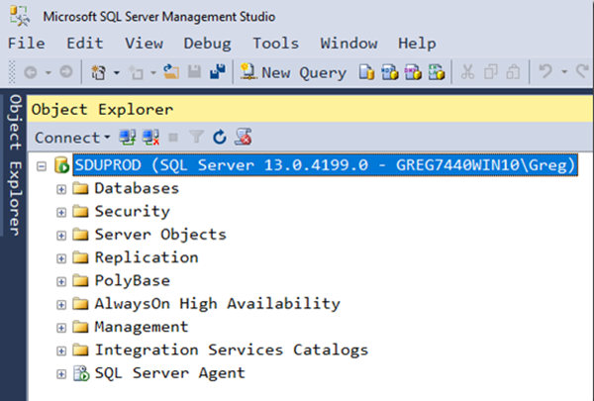Click the New Project icon
Viewport: 594px width, 401px height.
point(98,72)
